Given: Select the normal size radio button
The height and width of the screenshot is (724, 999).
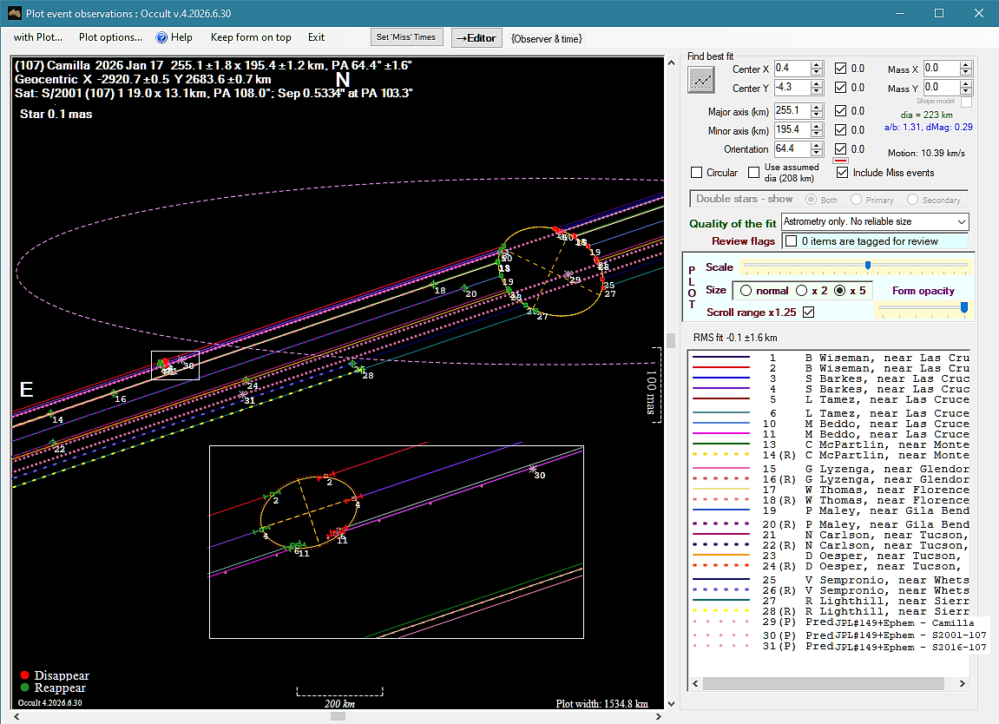Looking at the screenshot, I should (746, 291).
